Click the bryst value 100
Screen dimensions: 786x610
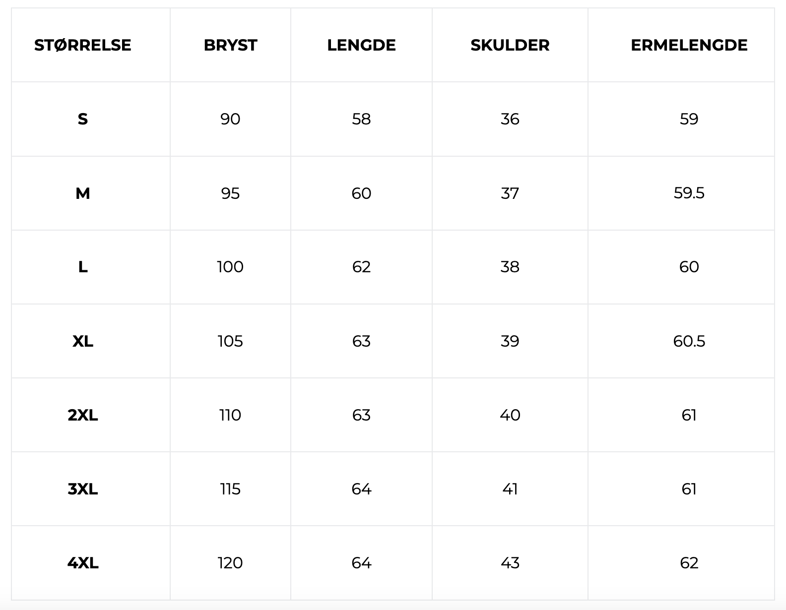pos(230,267)
